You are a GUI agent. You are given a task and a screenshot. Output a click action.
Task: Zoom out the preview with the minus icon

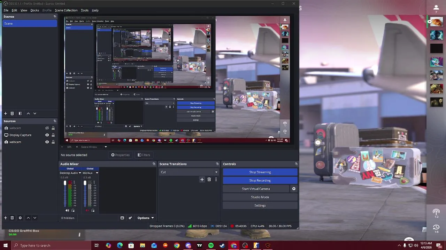click(62, 147)
